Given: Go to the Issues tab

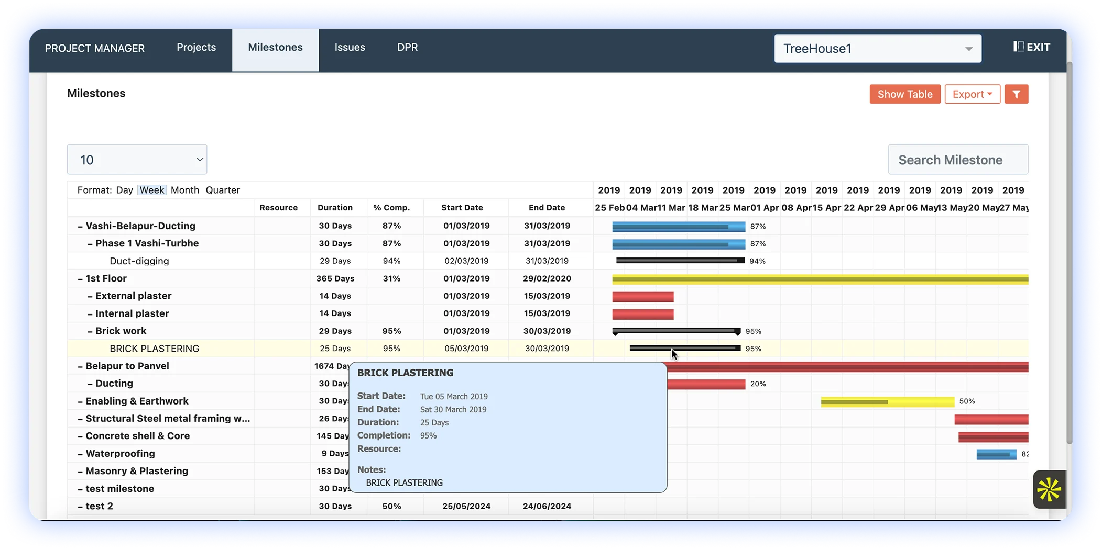Looking at the screenshot, I should tap(350, 47).
